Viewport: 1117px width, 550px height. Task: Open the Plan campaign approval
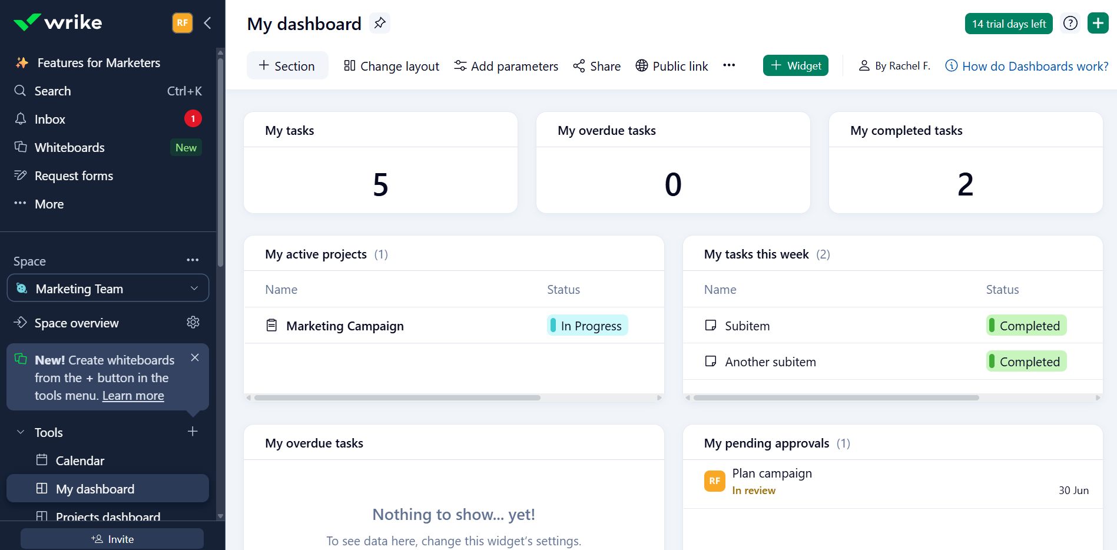point(772,473)
